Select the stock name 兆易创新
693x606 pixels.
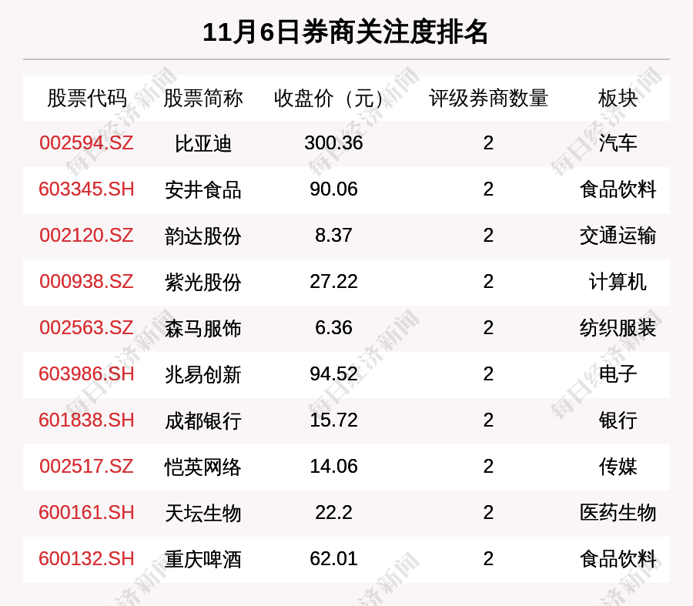203,375
